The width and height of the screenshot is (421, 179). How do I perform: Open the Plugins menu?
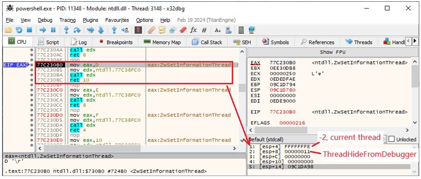(x=90, y=20)
